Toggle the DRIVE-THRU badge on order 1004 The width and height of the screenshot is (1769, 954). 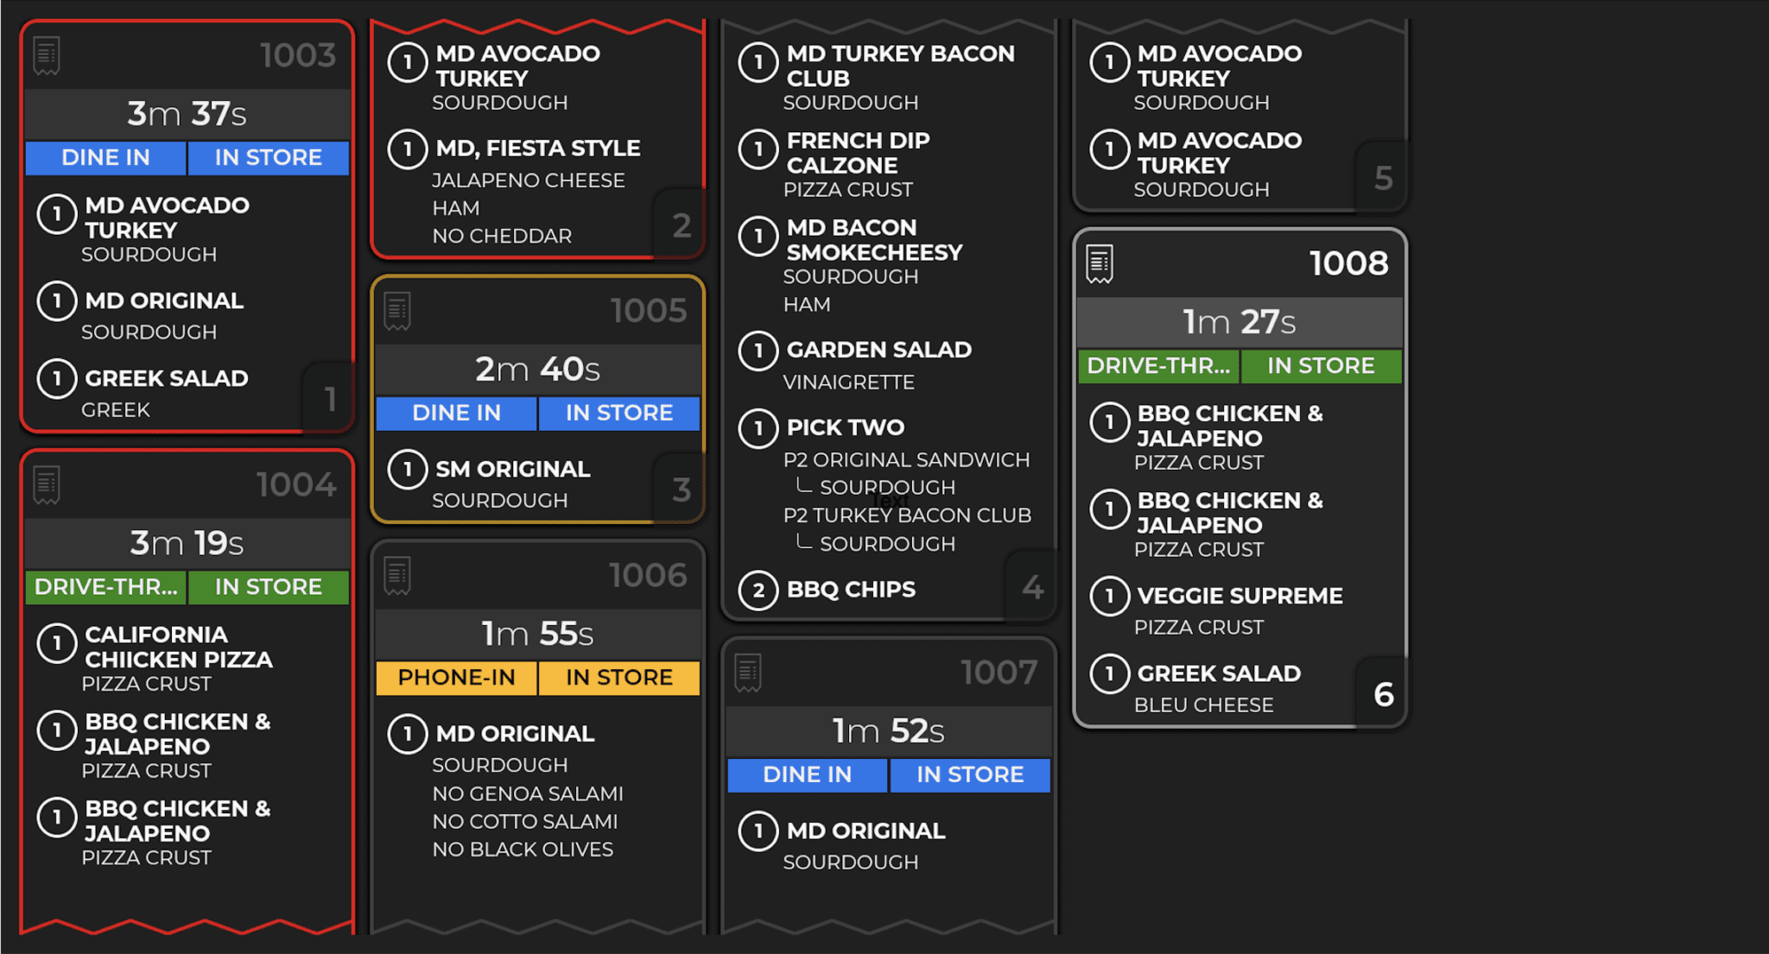click(x=105, y=587)
